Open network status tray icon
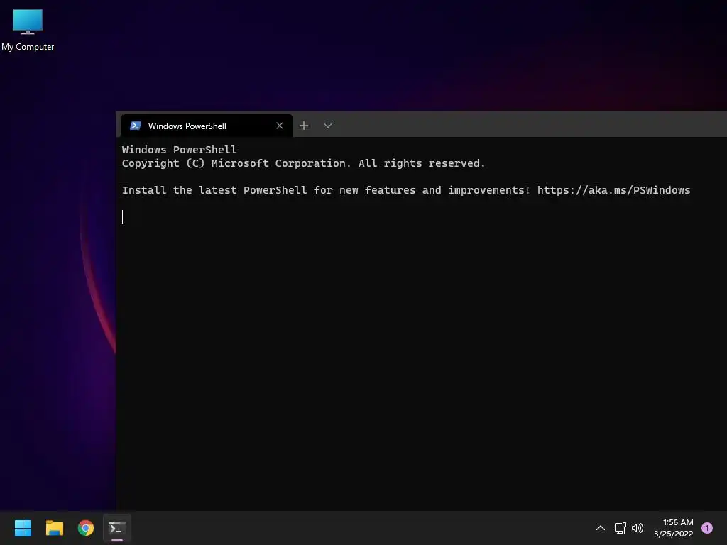Screen dimensions: 727x545 pos(621,528)
